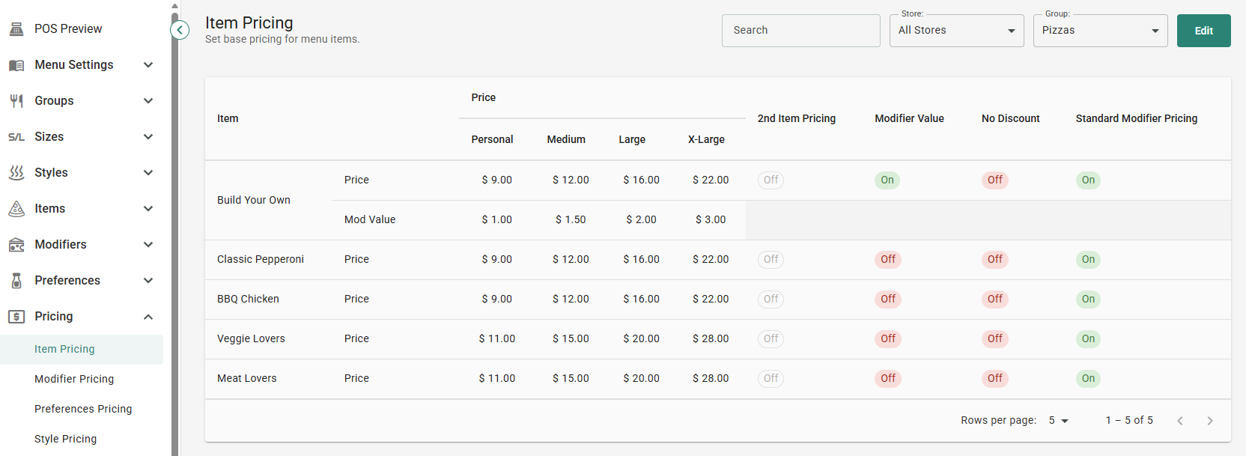The width and height of the screenshot is (1246, 456).
Task: Toggle 2nd Item Pricing for Meat Lovers
Action: pos(771,378)
